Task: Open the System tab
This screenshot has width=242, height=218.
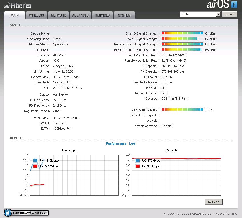Action: pyautogui.click(x=124, y=15)
